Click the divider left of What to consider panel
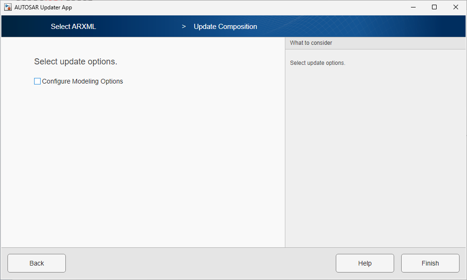The height and width of the screenshot is (280, 467). click(x=285, y=140)
